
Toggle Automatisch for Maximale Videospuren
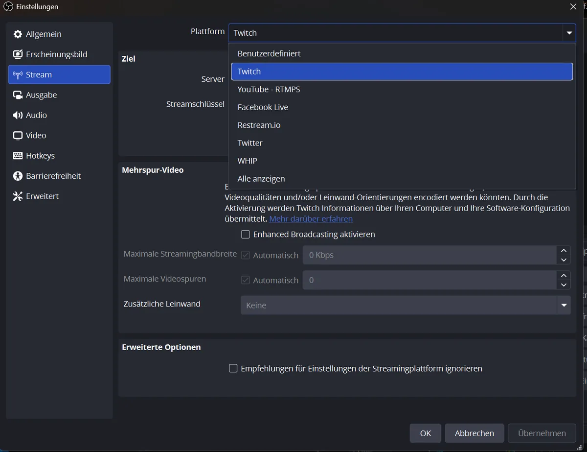pyautogui.click(x=246, y=280)
